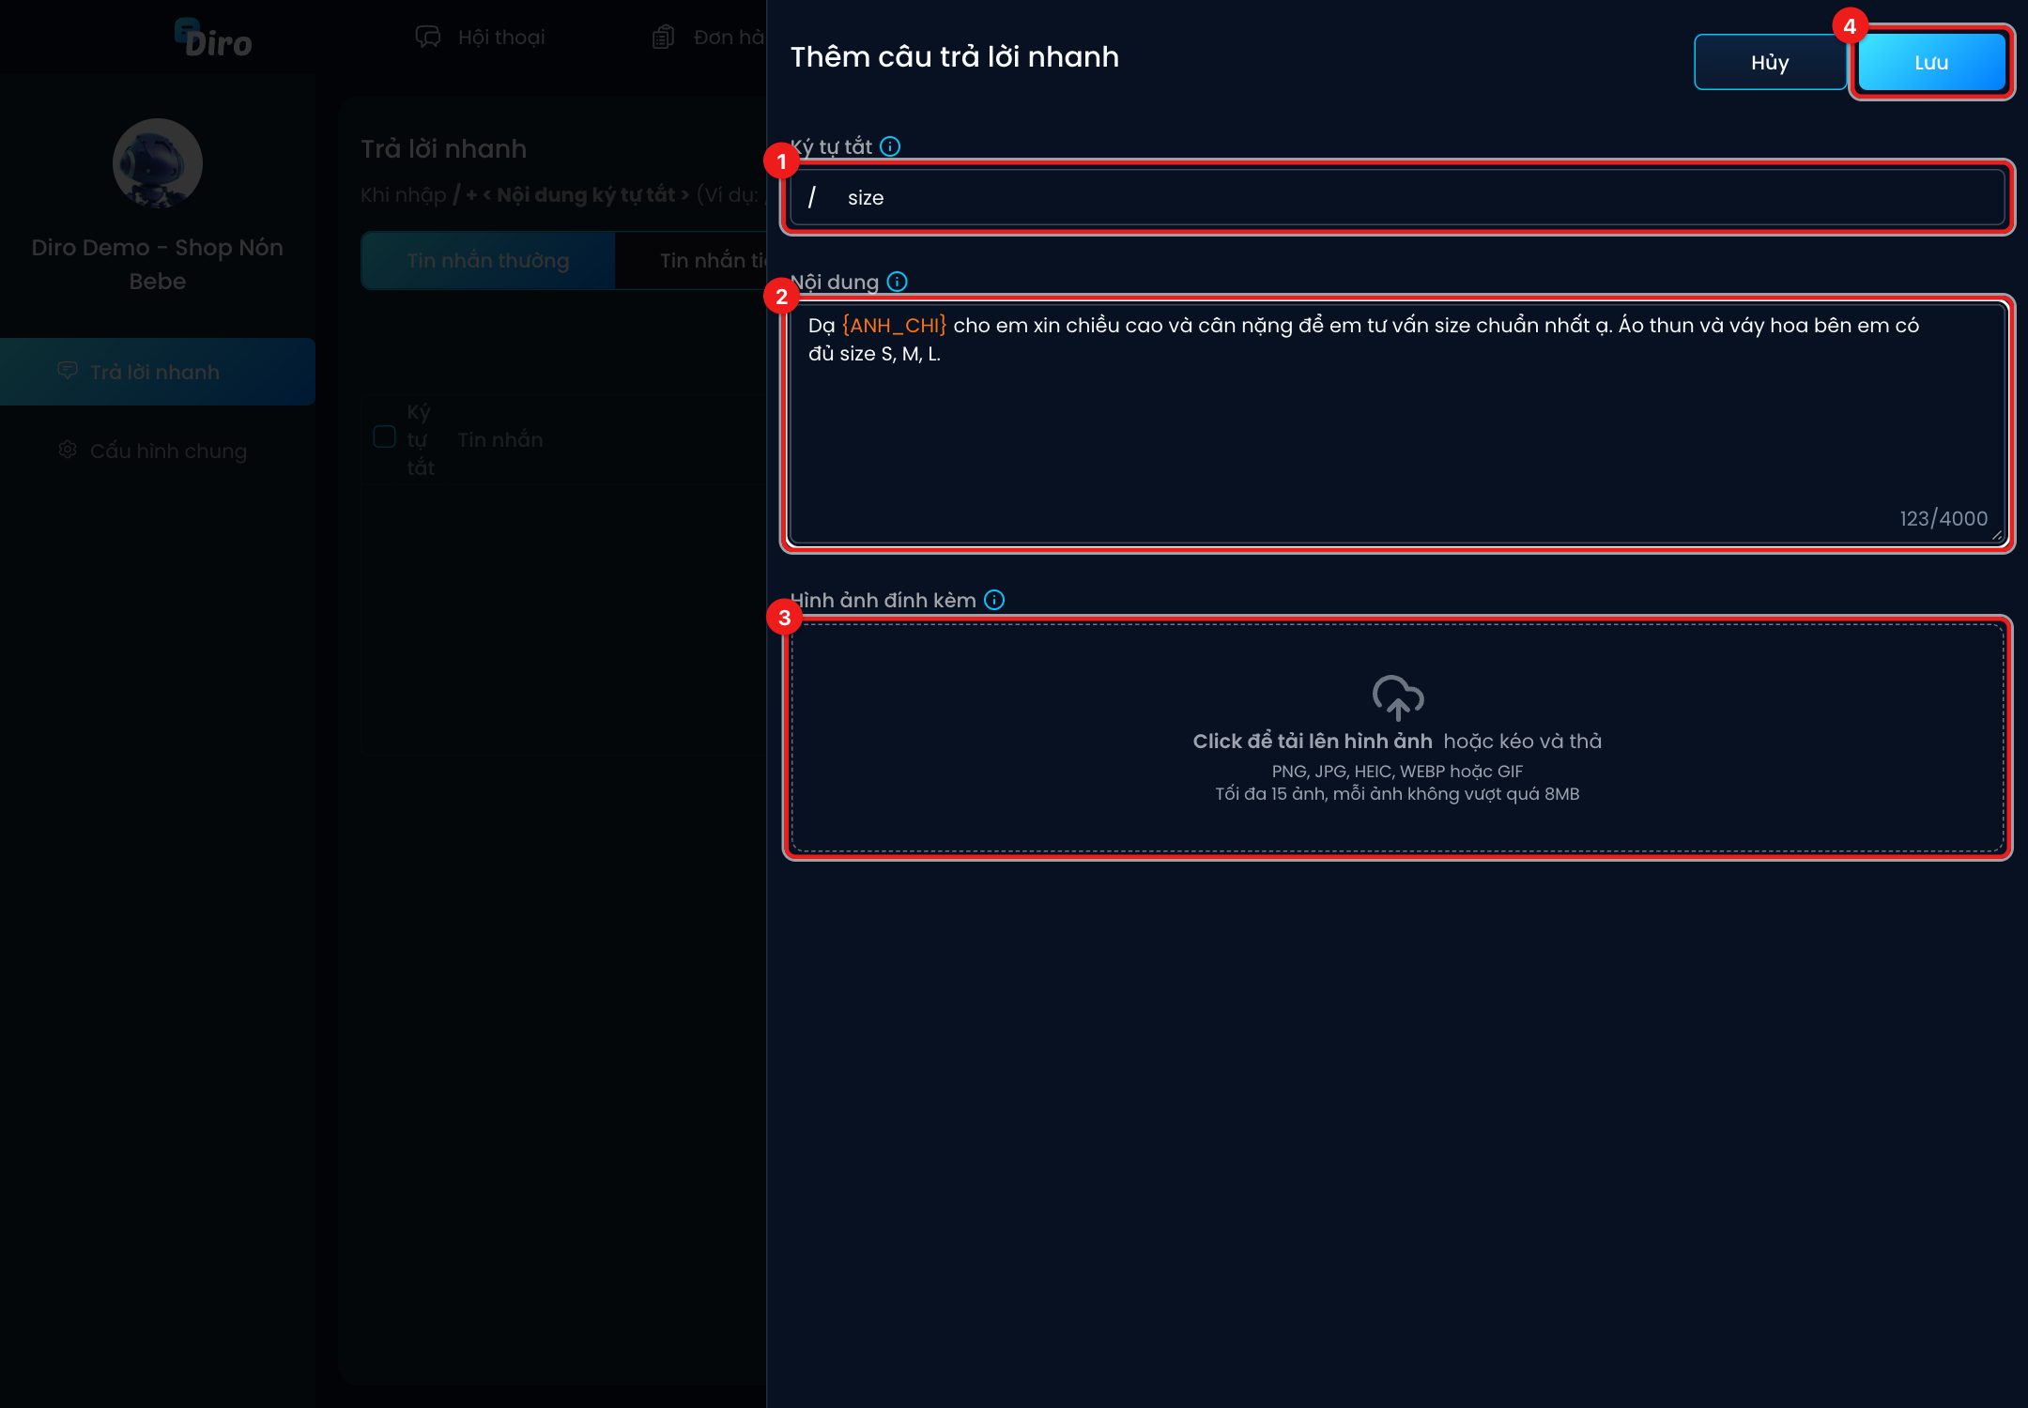Image resolution: width=2028 pixels, height=1408 pixels.
Task: Open info tooltip beside Ký tự tắt
Action: tap(890, 146)
